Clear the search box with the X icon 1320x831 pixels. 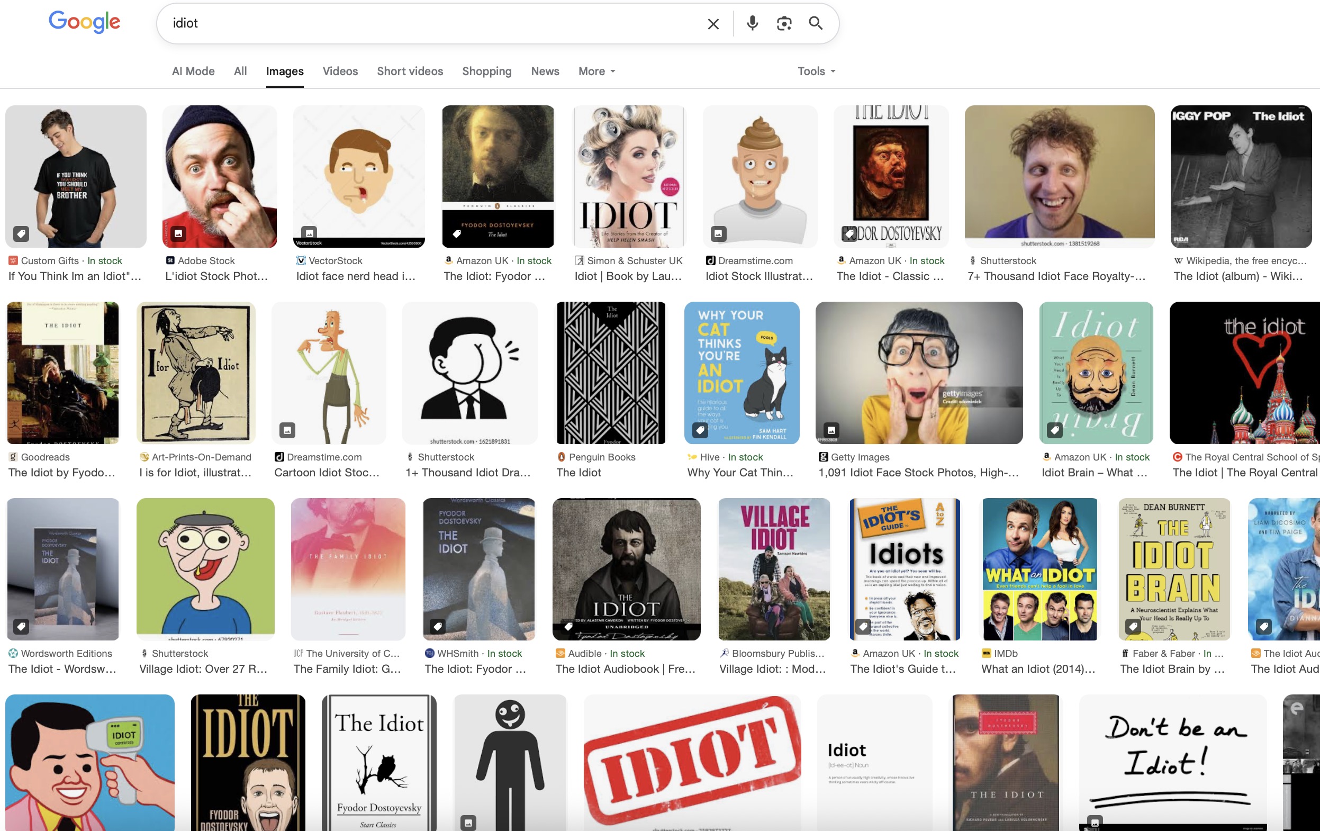point(712,24)
